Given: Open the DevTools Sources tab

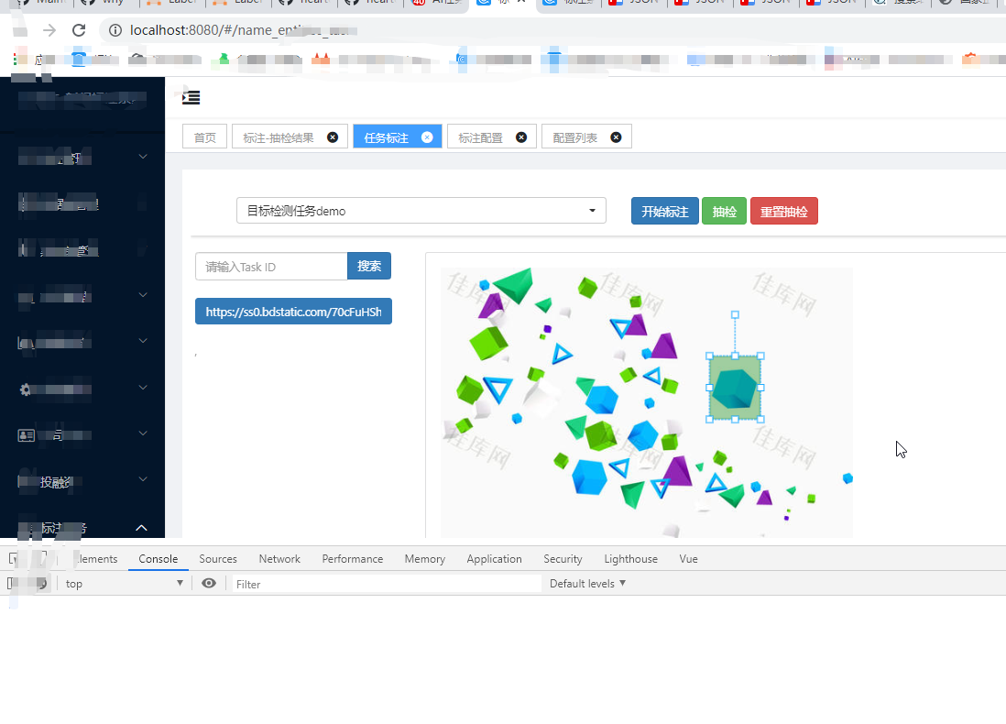Looking at the screenshot, I should (x=218, y=558).
